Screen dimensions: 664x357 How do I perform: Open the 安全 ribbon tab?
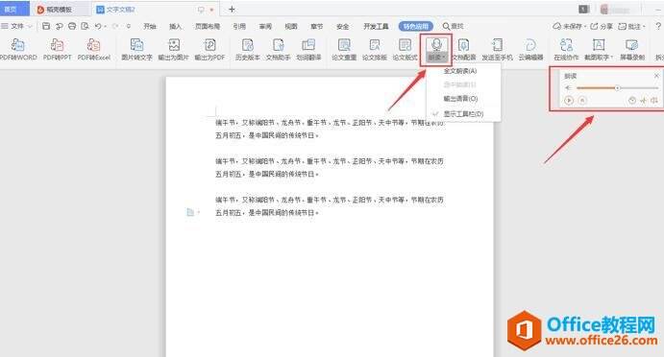tap(343, 26)
